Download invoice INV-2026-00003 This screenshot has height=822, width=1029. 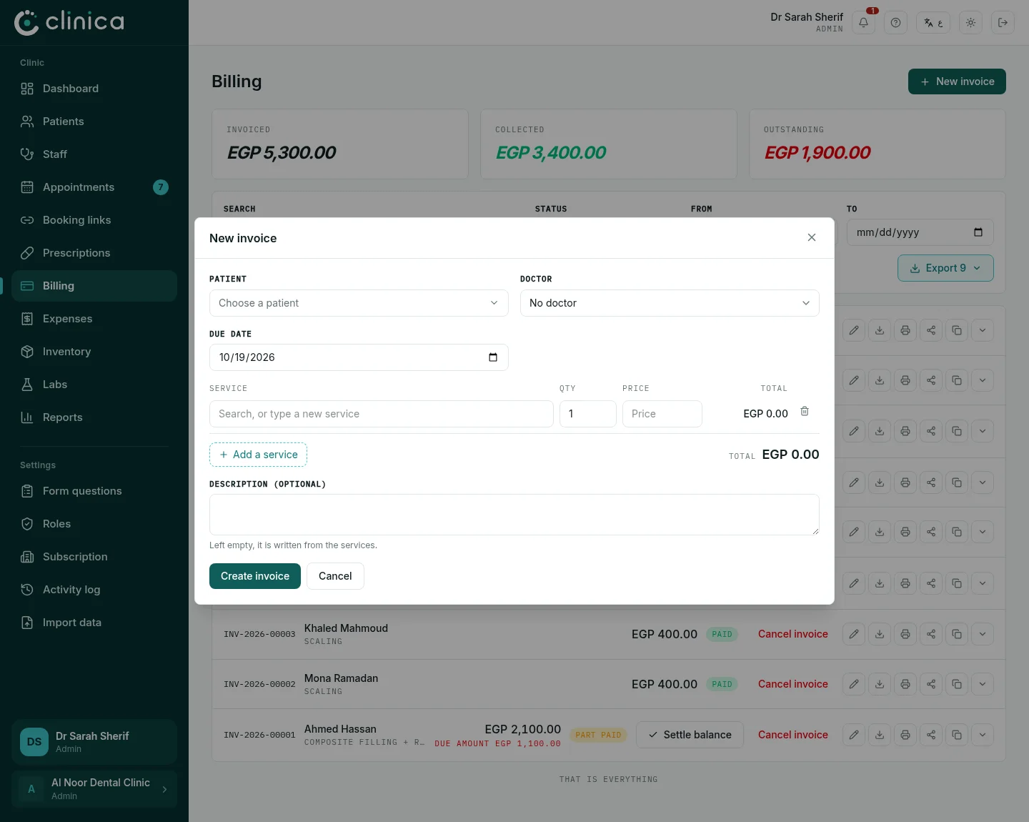pyautogui.click(x=880, y=634)
